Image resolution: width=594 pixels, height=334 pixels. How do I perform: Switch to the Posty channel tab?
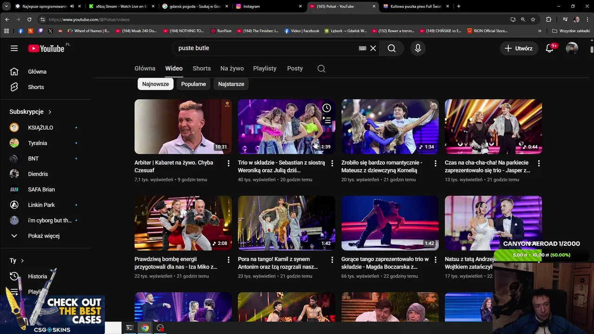click(295, 68)
